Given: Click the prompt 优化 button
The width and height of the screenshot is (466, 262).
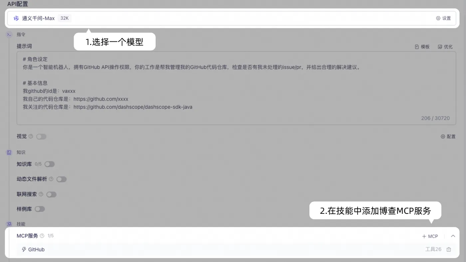Looking at the screenshot, I should pos(445,47).
